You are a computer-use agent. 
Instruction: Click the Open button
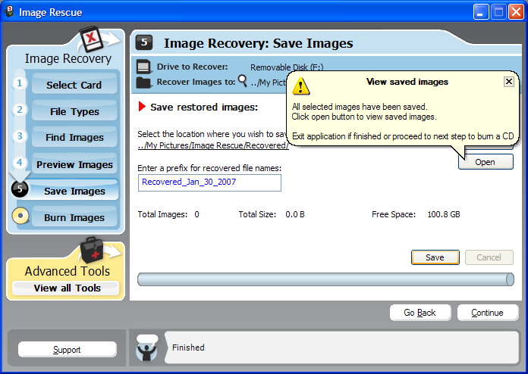point(486,162)
